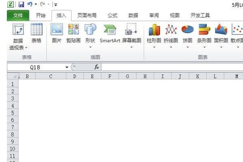
Task: Select row 3 header
Action: pyautogui.click(x=13, y=98)
